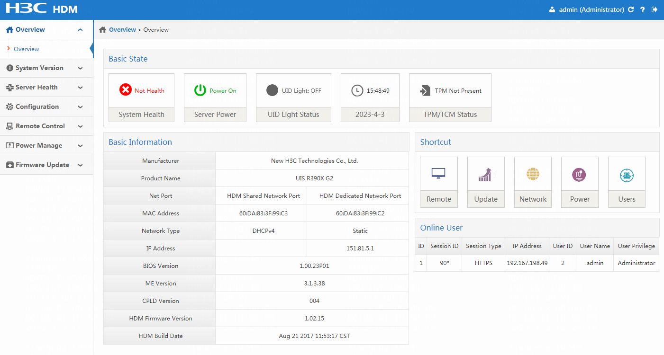664x355 pixels.
Task: Click the System Health label
Action: click(x=141, y=115)
